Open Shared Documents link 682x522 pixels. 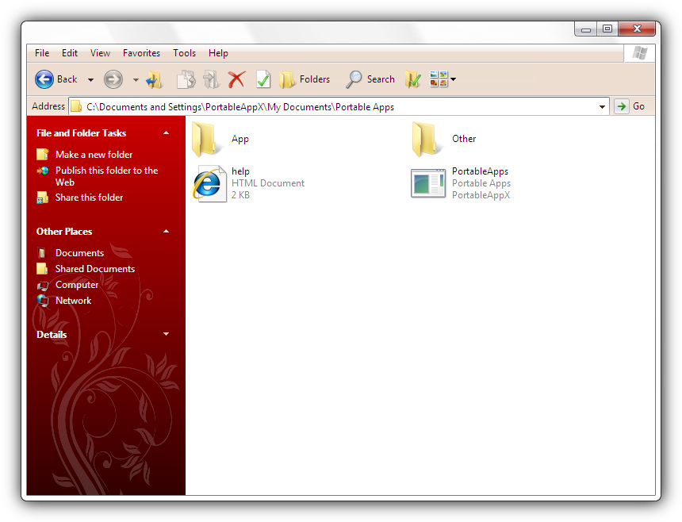coord(95,269)
